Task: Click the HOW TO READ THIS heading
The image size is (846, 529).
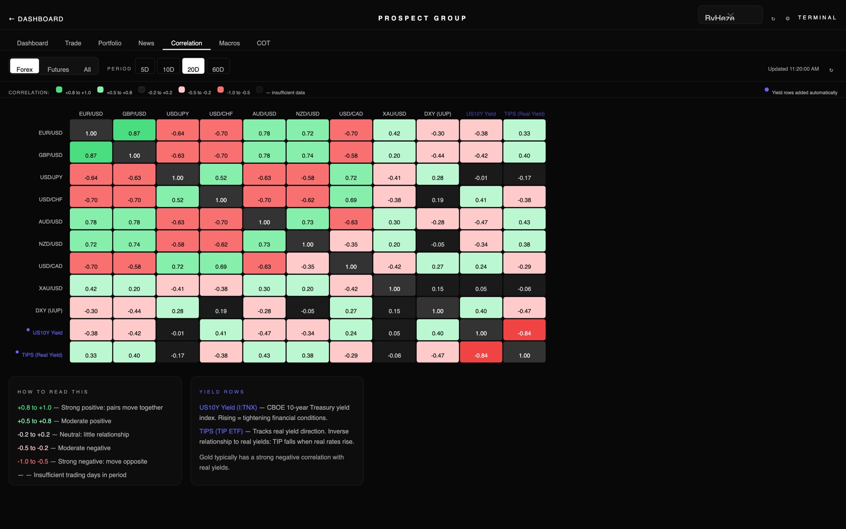Action: (x=53, y=392)
